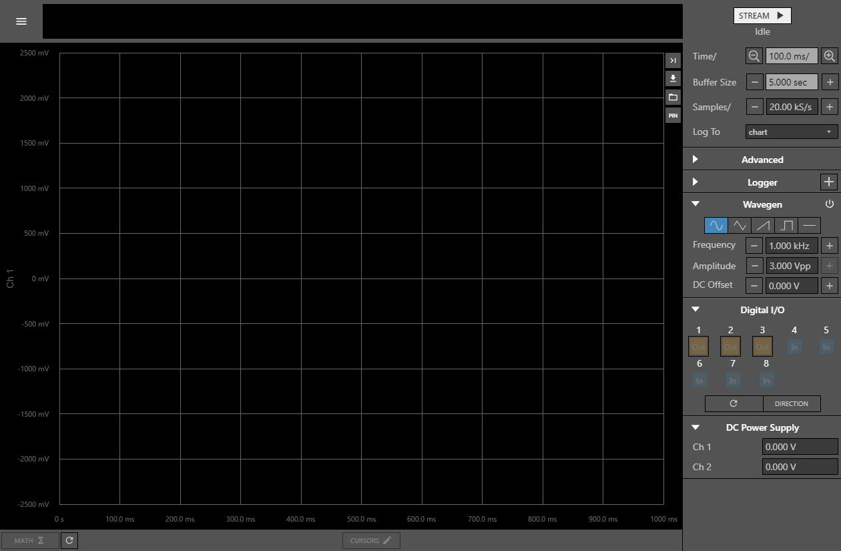Collapse the Wavegen section
This screenshot has width=841, height=551.
tap(695, 204)
